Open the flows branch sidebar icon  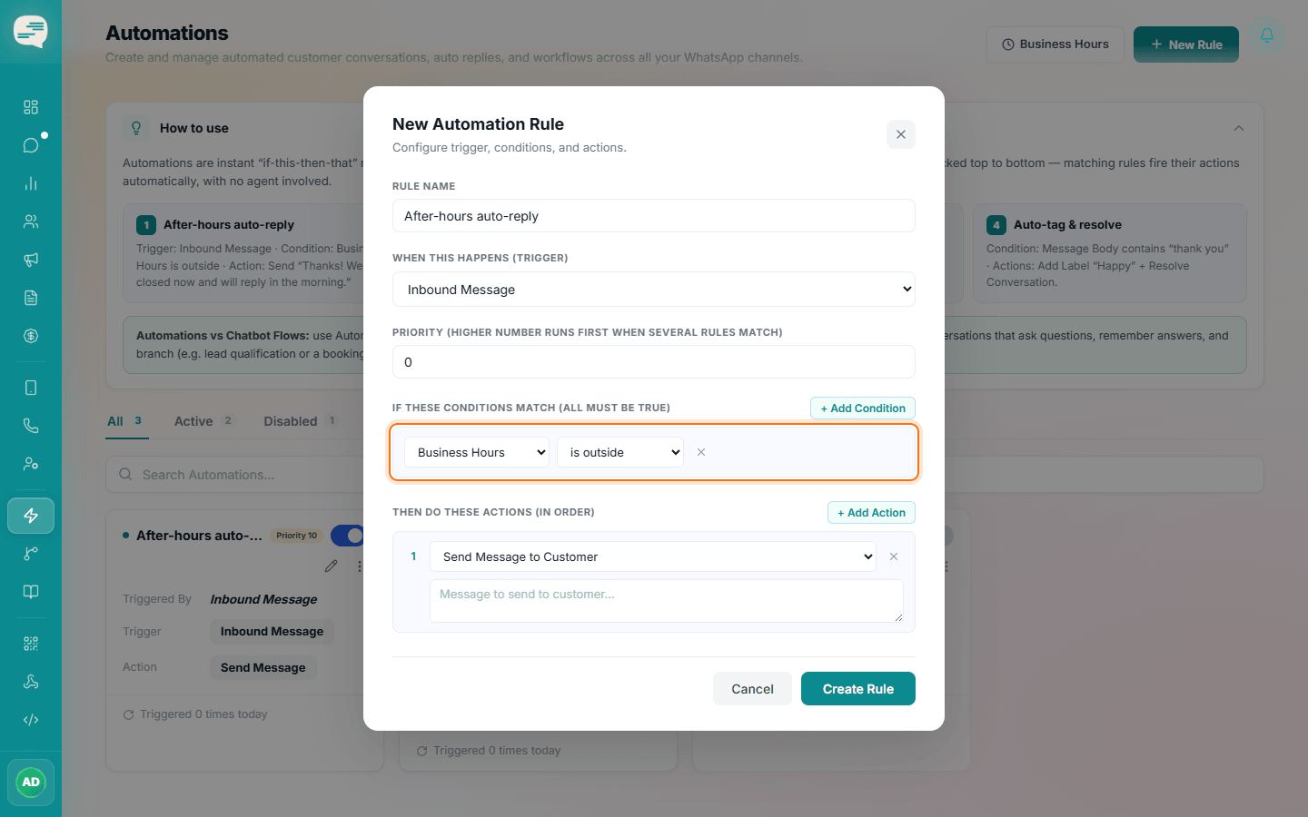31,554
